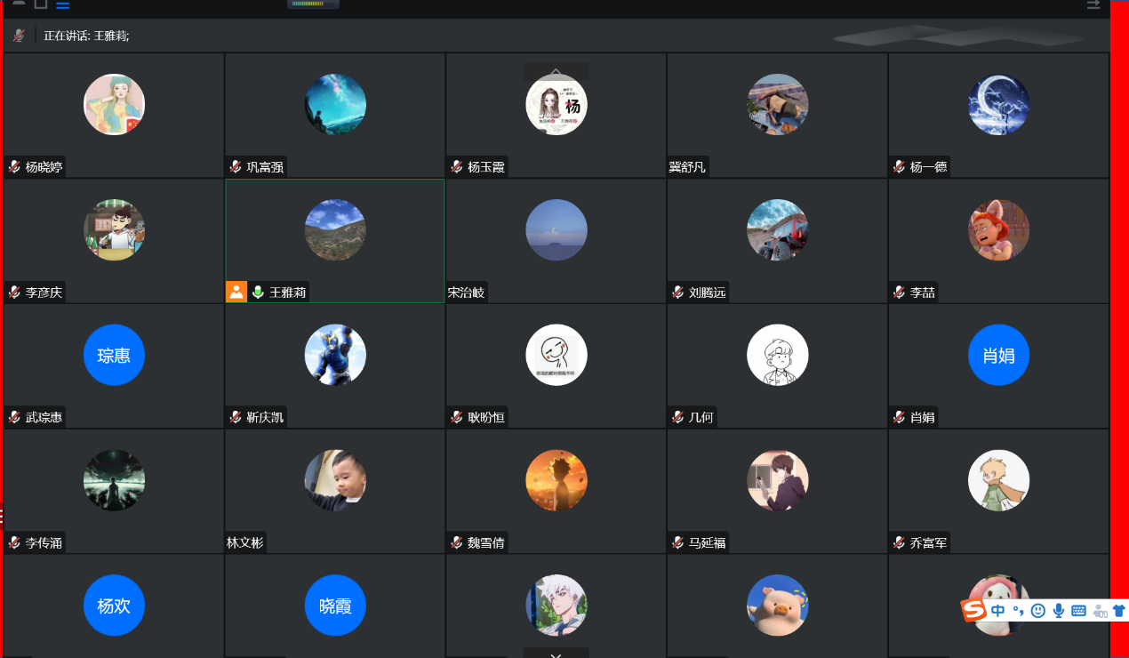Click the Sogou S logo icon
Image resolution: width=1129 pixels, height=658 pixels.
tap(974, 611)
